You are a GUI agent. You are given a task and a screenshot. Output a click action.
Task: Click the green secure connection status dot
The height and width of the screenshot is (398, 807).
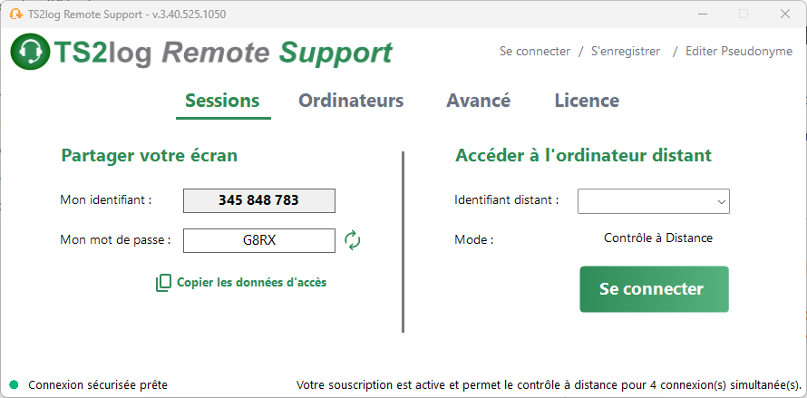click(14, 384)
